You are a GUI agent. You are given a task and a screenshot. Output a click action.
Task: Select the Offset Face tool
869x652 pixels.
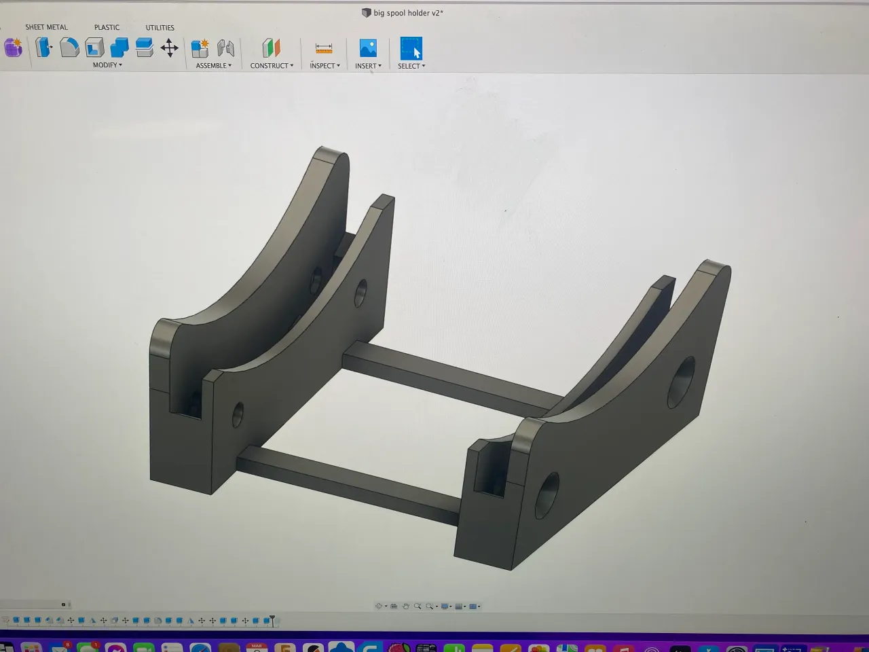[144, 48]
